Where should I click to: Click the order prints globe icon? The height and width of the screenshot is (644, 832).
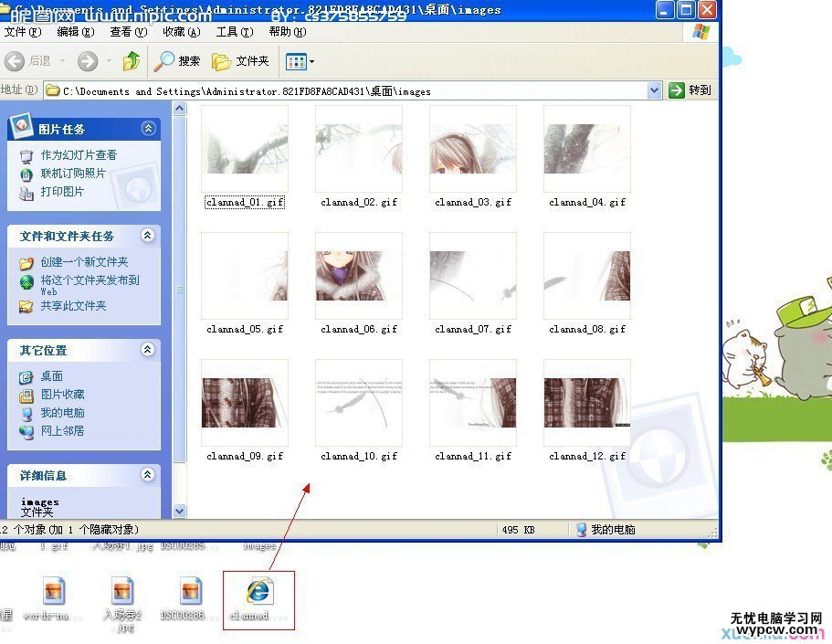point(26,174)
